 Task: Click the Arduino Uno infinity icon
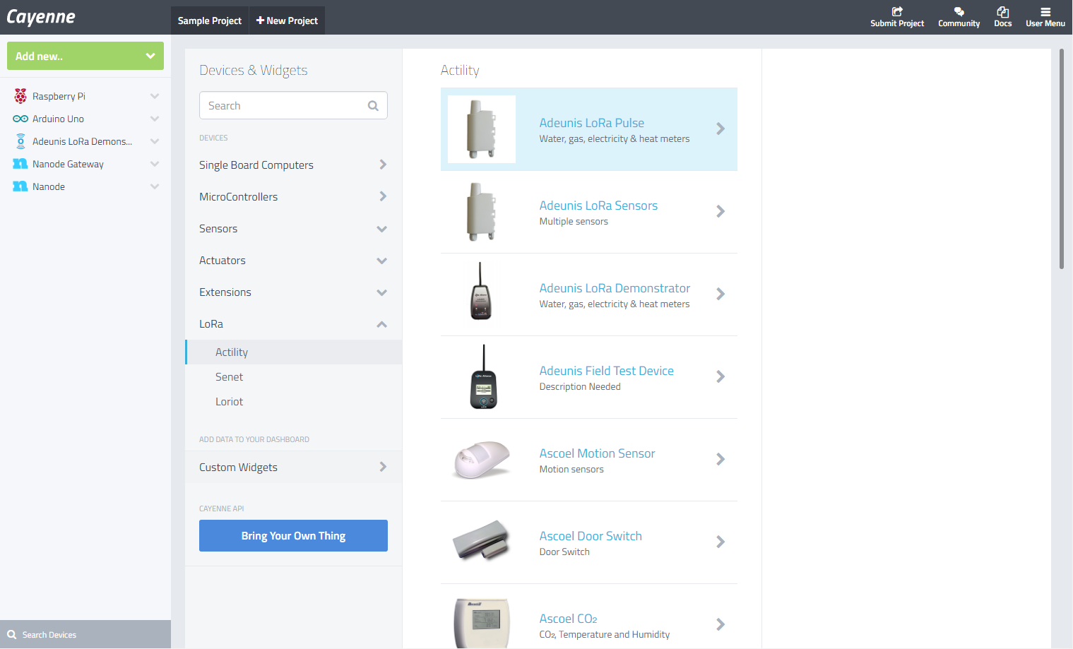(x=20, y=119)
